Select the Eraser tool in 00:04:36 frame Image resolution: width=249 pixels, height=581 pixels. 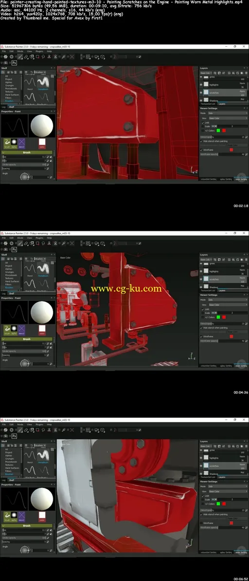tap(26, 244)
